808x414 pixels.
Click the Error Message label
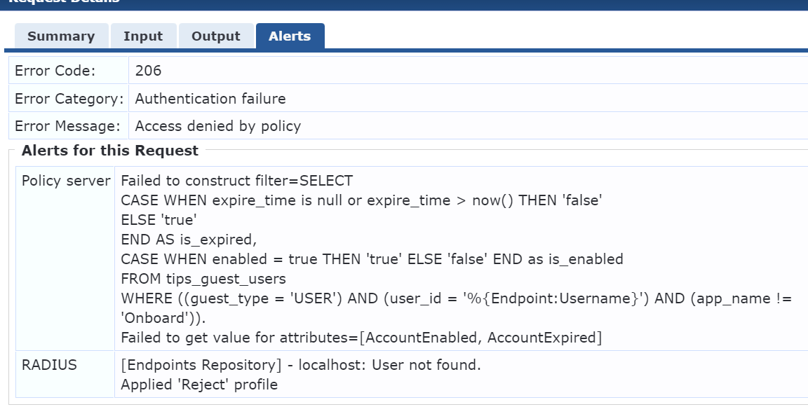pos(67,126)
